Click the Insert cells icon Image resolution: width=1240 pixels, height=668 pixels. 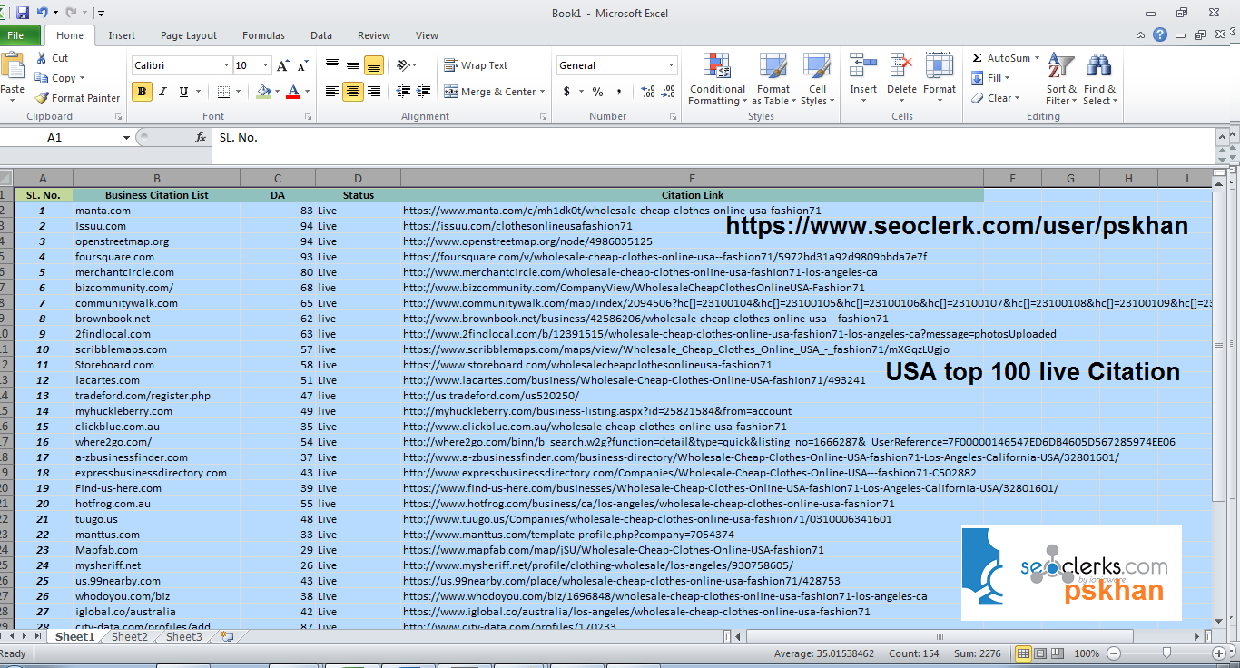(x=862, y=68)
